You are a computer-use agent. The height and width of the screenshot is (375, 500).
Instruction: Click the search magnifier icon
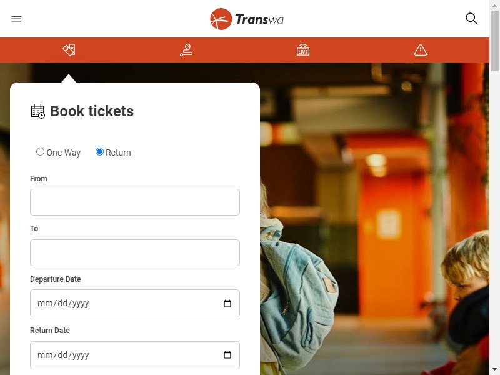click(471, 19)
